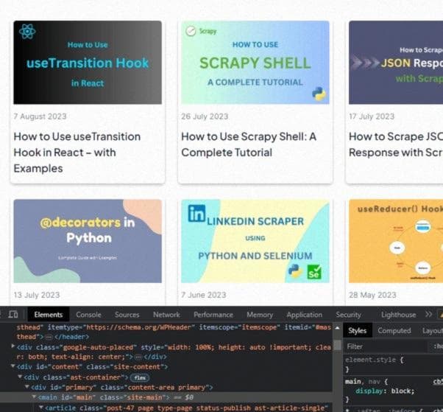
Task: Open the LinkedIn Scraper thumbnail
Action: [255, 241]
